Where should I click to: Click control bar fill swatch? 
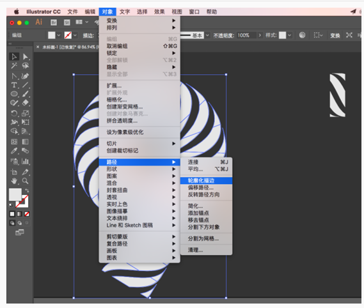tap(52, 35)
